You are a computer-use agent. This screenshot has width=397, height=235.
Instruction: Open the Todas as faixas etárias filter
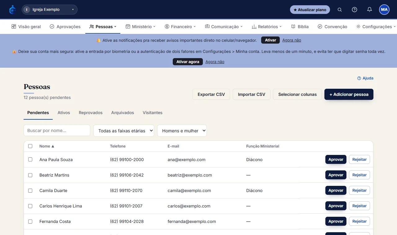[124, 130]
